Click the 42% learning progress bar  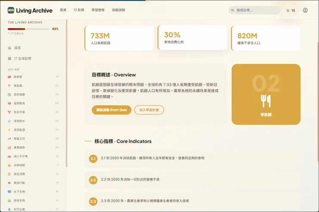[x=28, y=29]
